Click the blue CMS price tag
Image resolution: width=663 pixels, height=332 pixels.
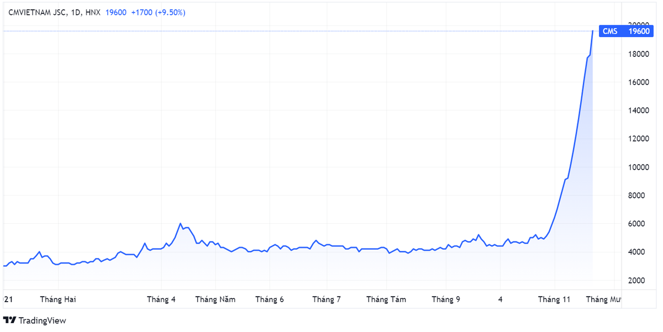click(609, 31)
